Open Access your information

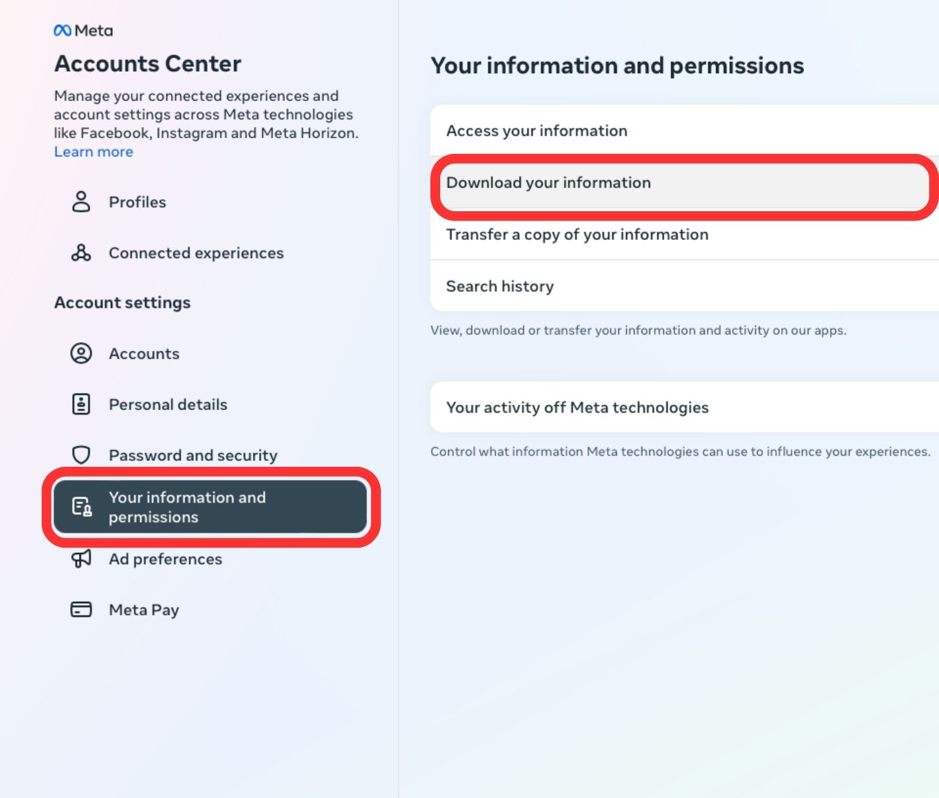point(685,130)
